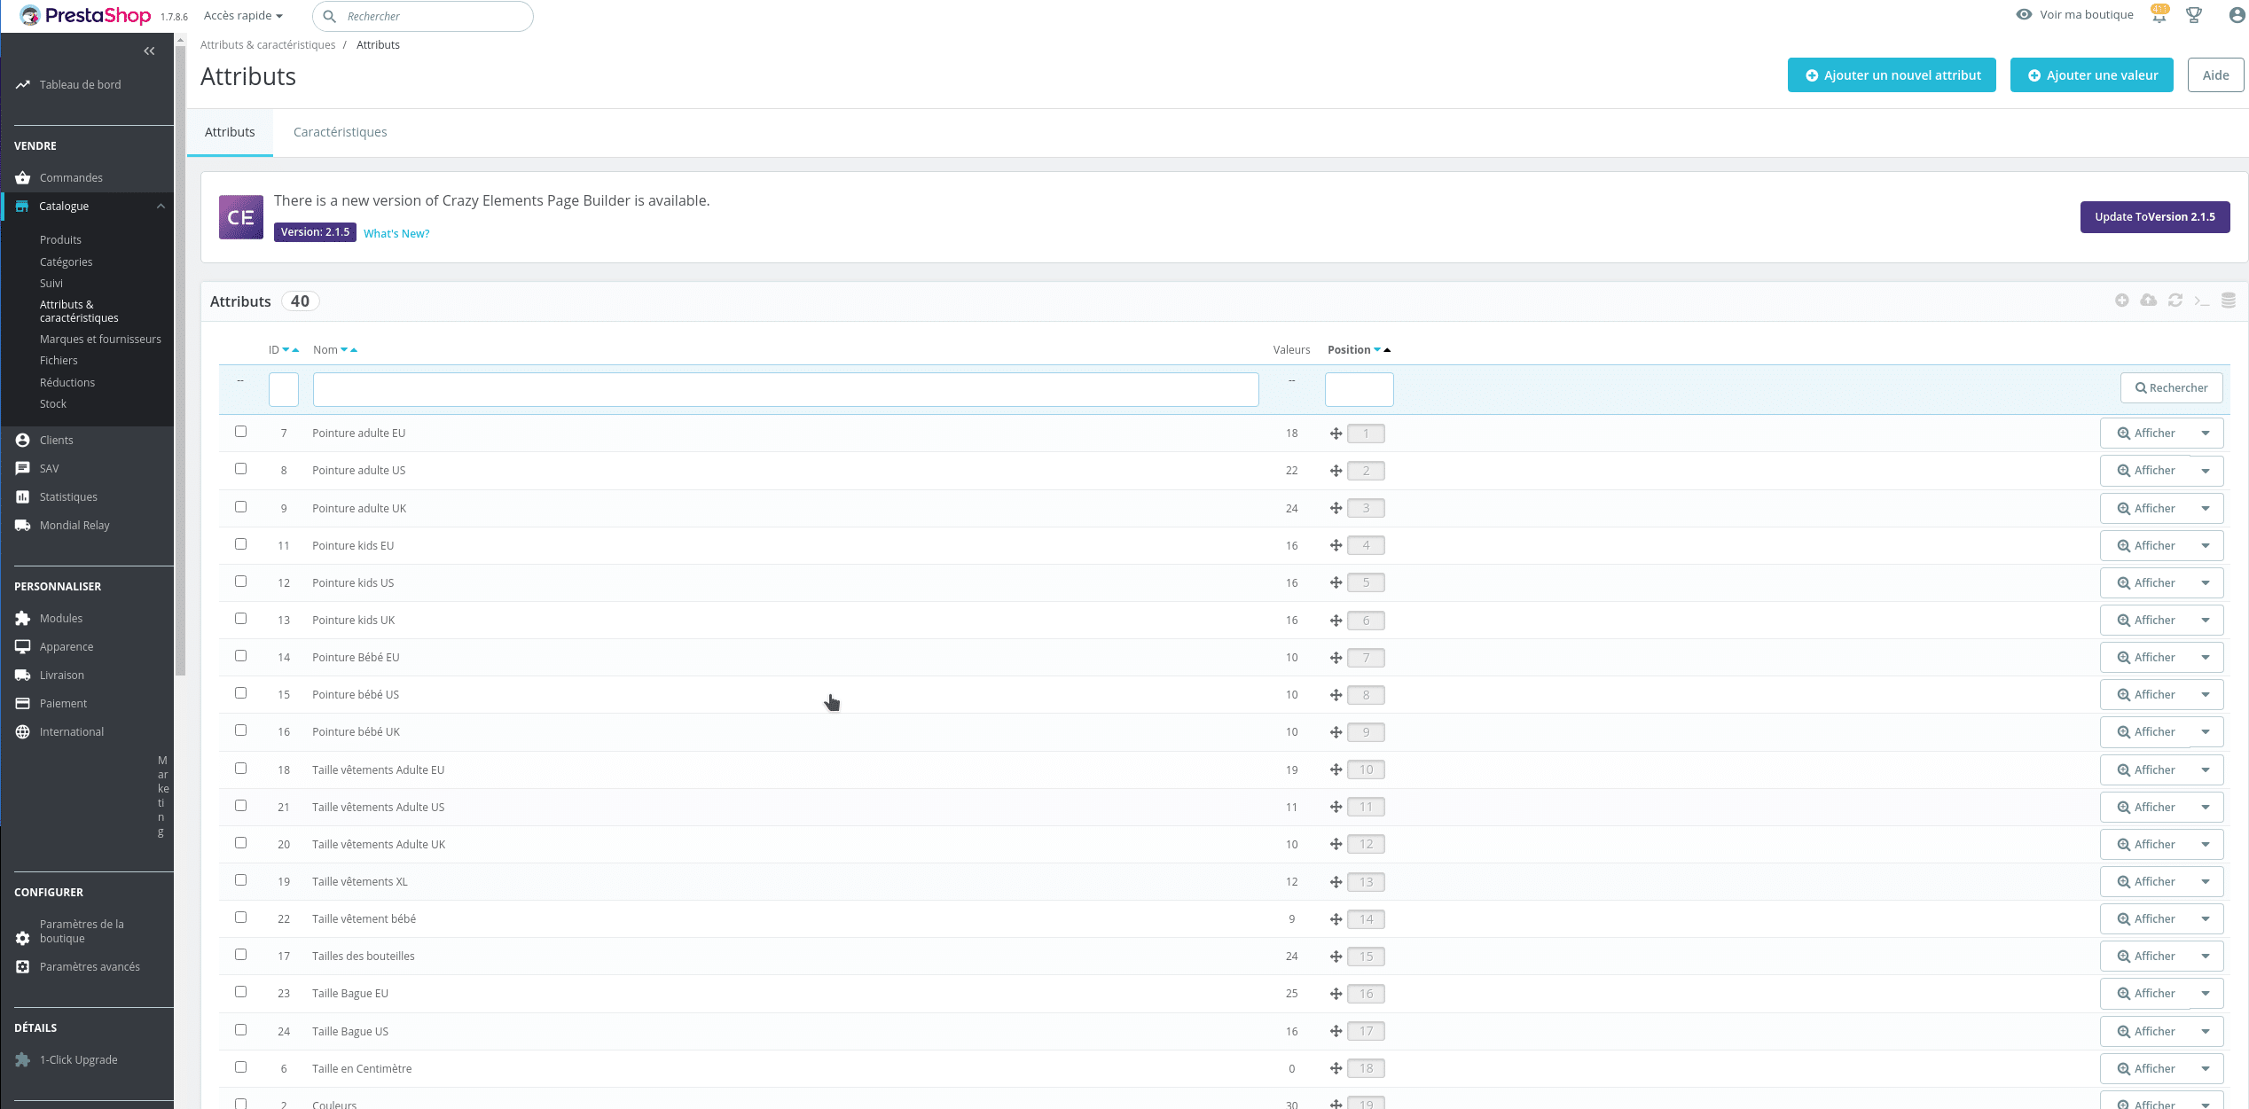Collapse the sidebar with double-chevron icon
2249x1109 pixels.
click(149, 51)
